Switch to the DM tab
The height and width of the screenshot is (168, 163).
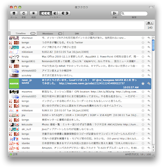tap(77, 34)
